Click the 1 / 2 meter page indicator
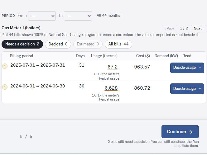This screenshot has width=207, height=155. click(184, 28)
